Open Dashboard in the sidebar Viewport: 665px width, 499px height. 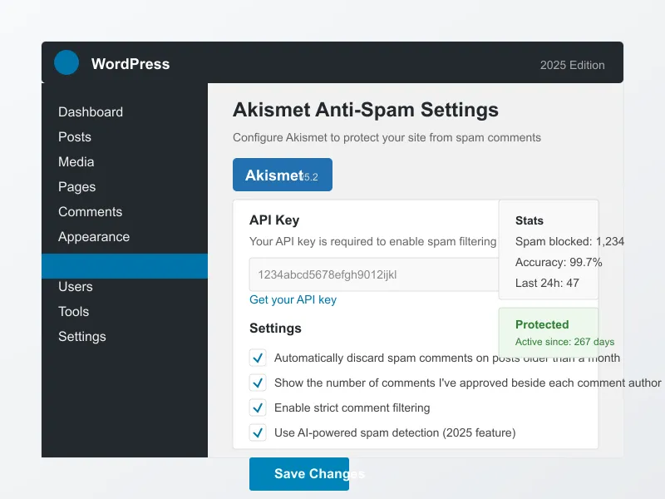91,112
